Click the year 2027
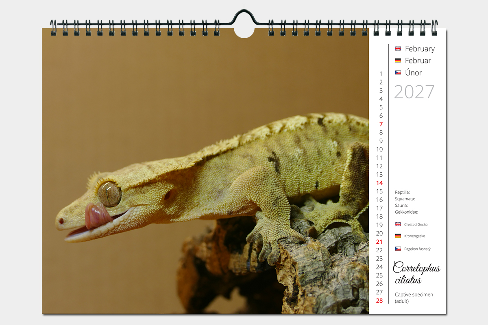Viewport: 488px width, 325px height. pyautogui.click(x=414, y=92)
